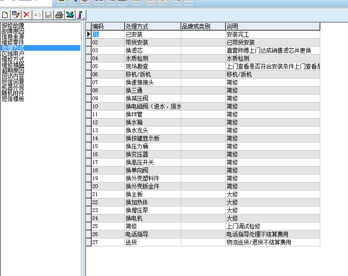
Task: Select 维修零件 in the left list
Action: [13, 42]
